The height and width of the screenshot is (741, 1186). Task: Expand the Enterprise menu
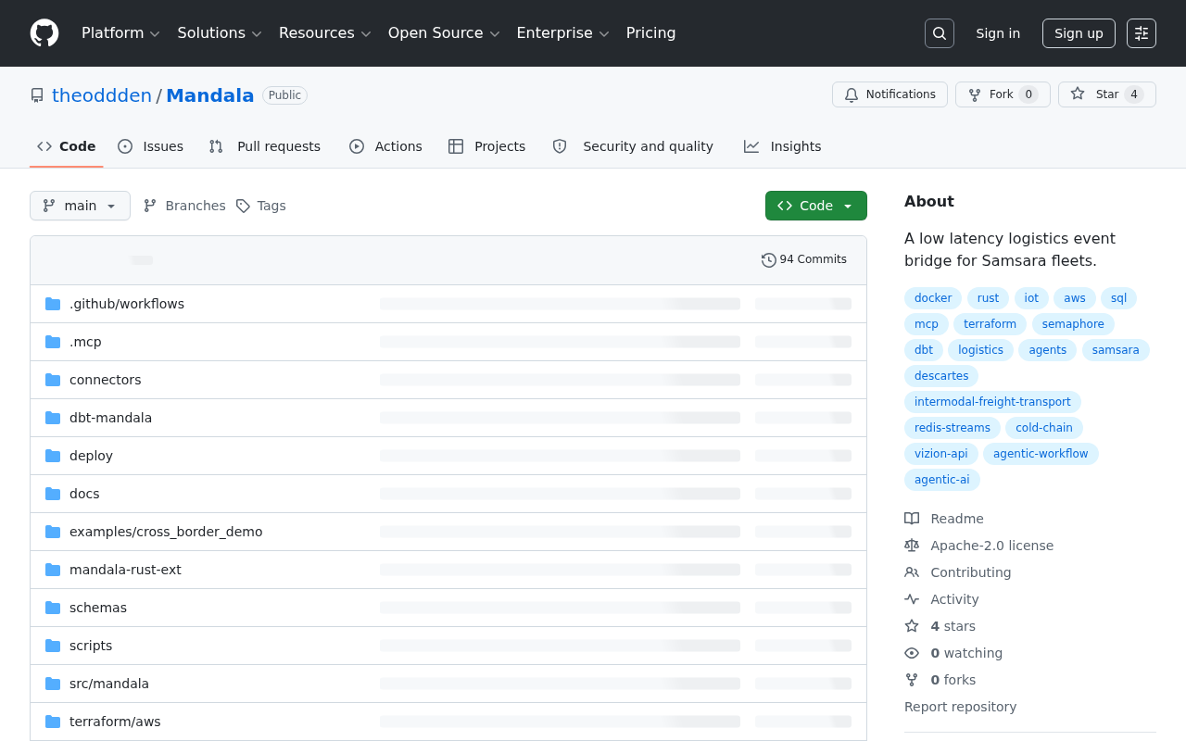[562, 33]
